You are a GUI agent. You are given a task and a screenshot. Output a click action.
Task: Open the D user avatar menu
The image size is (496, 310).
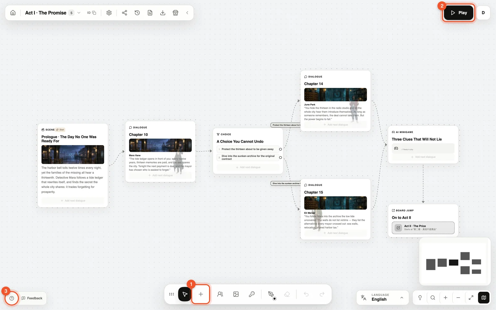pos(483,13)
